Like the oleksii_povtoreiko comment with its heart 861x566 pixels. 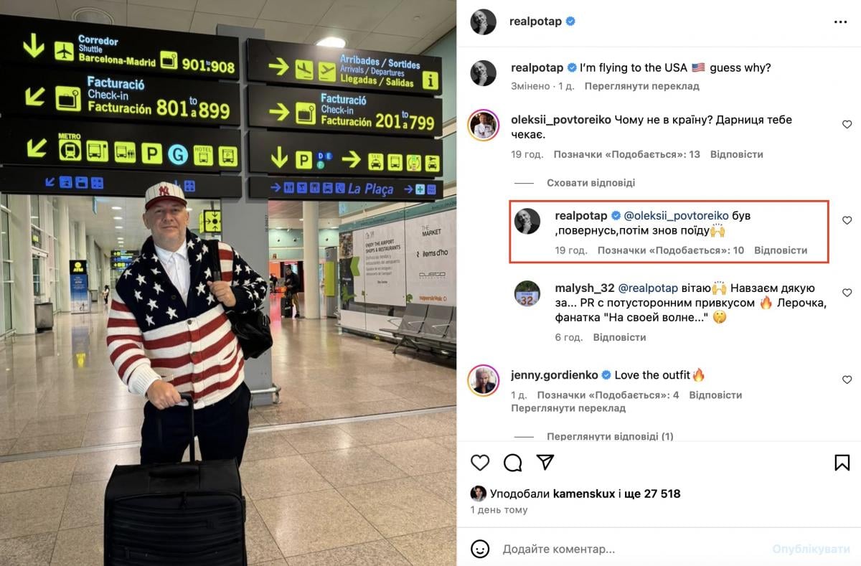[847, 125]
